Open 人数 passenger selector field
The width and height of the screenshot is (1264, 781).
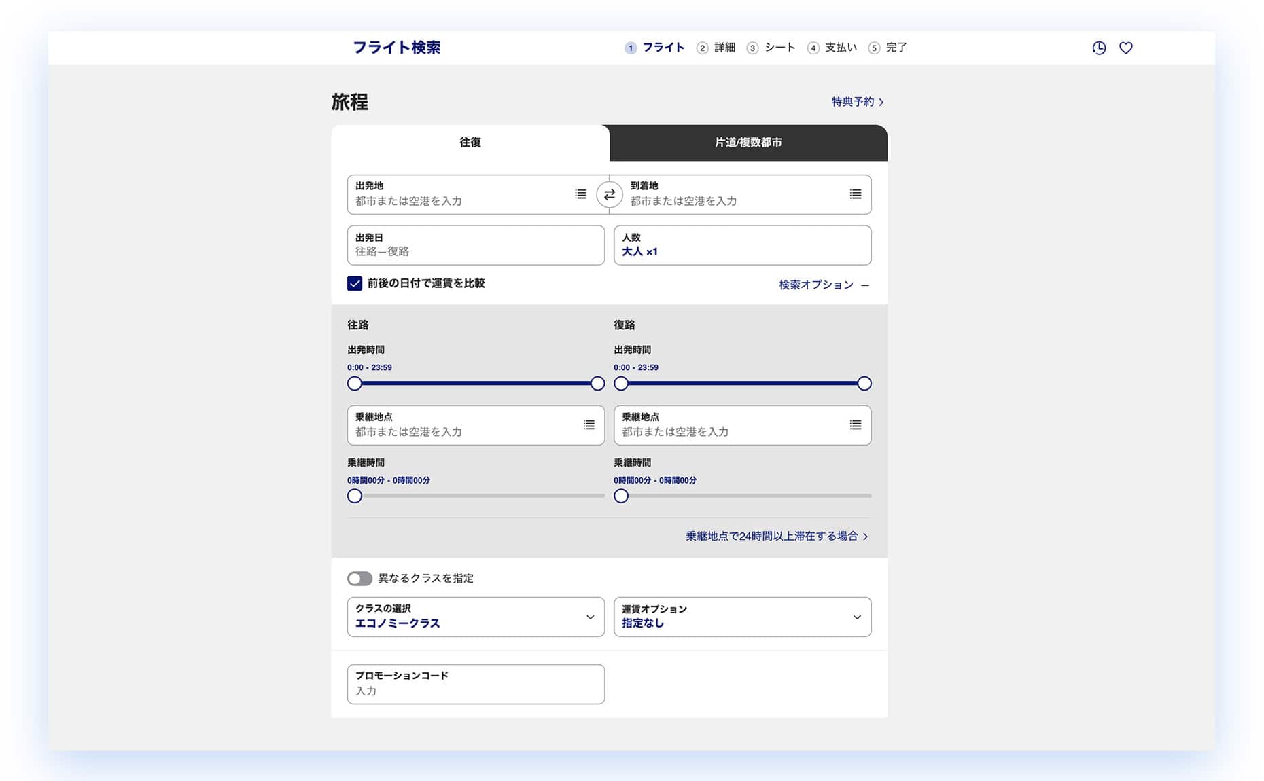(x=741, y=245)
